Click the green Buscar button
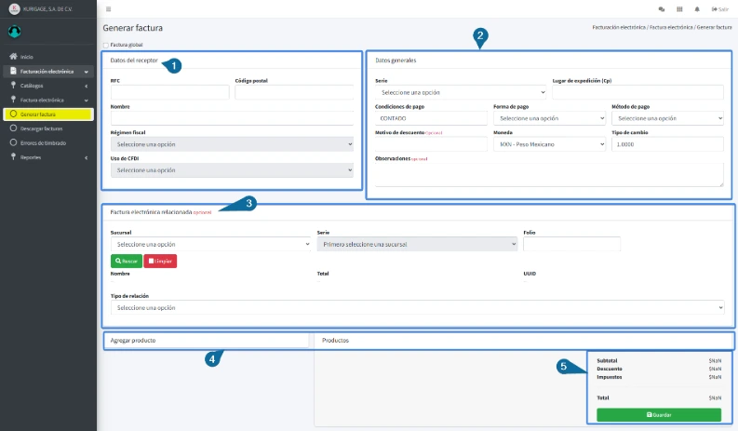This screenshot has width=738, height=431. (x=126, y=261)
